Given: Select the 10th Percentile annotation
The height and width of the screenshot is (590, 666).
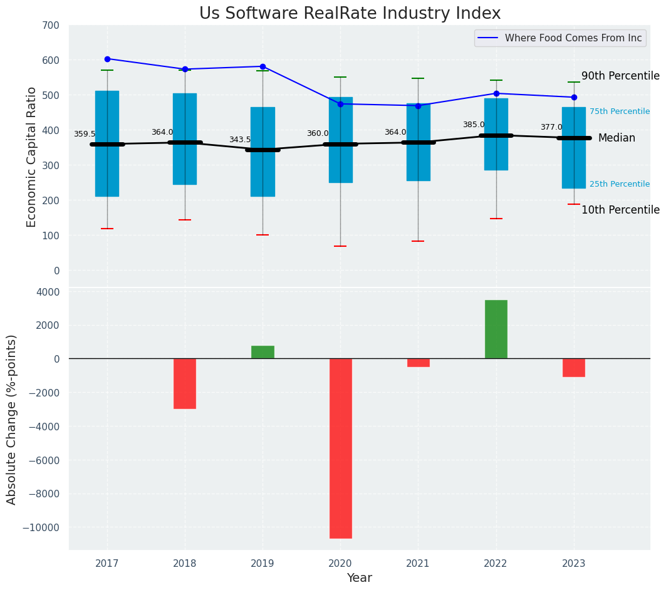Looking at the screenshot, I should [620, 210].
